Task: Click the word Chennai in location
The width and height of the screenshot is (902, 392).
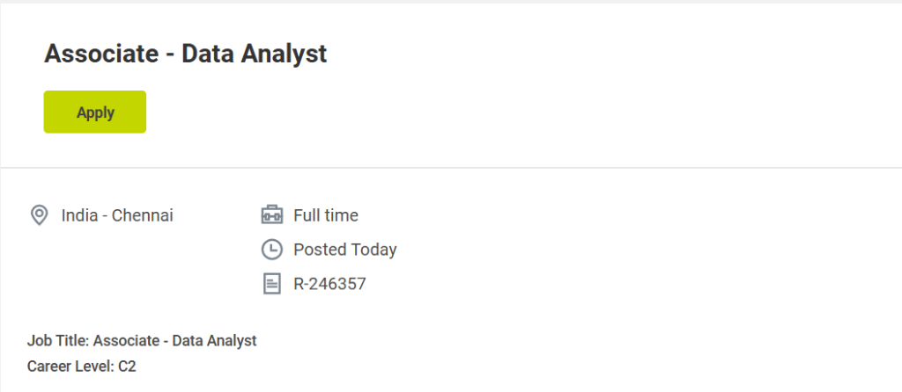Action: coord(143,215)
